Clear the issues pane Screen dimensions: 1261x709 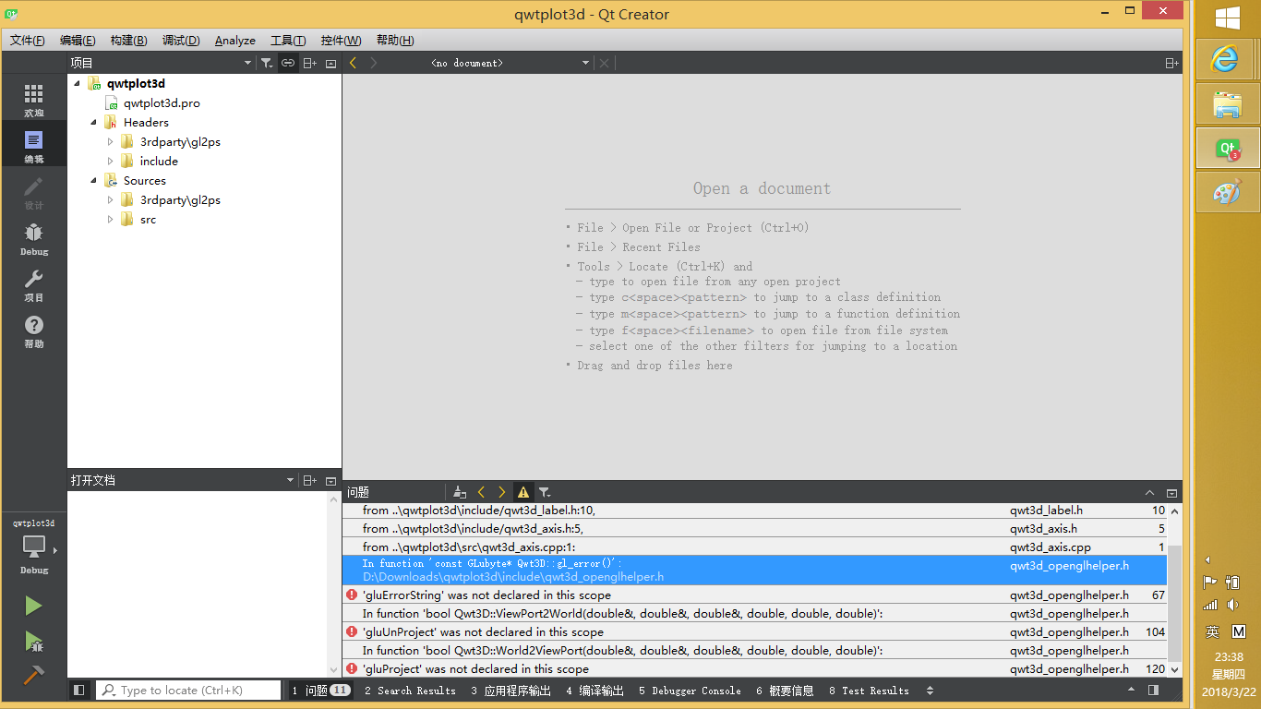[460, 492]
